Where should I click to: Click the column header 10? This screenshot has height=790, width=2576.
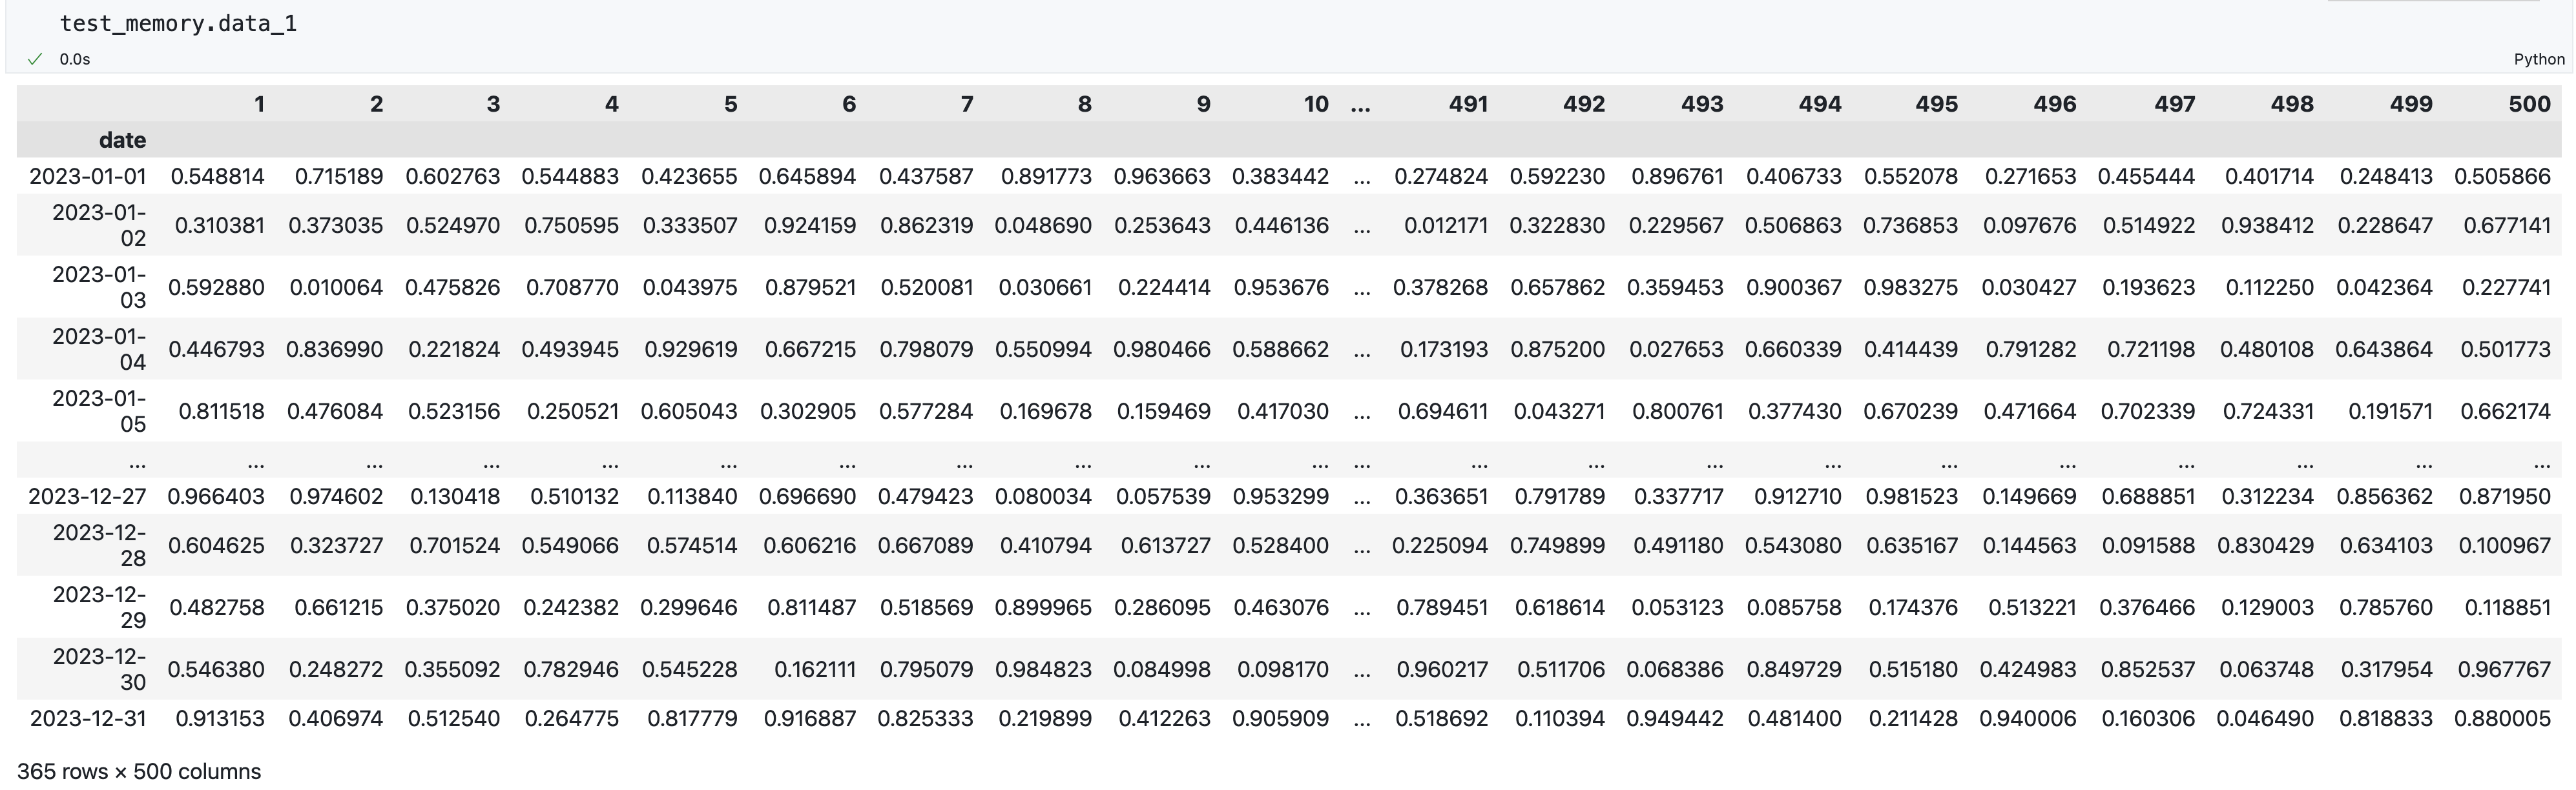coord(1315,104)
